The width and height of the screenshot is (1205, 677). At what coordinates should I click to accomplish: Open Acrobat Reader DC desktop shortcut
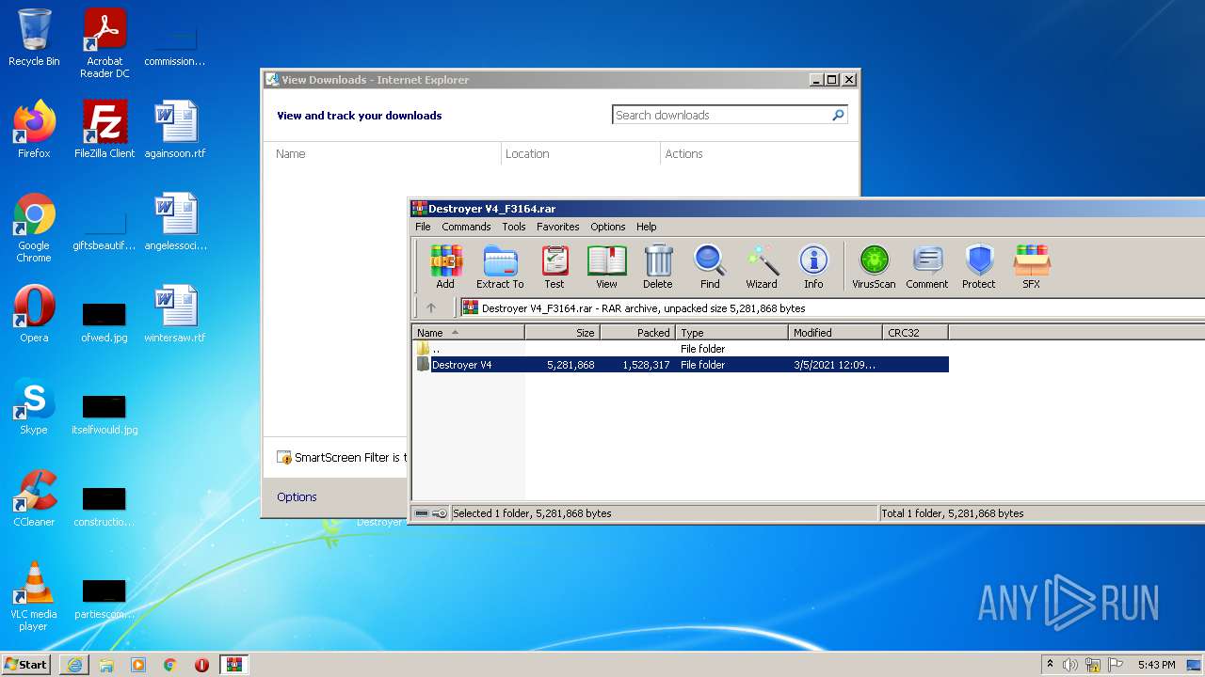pos(104,42)
